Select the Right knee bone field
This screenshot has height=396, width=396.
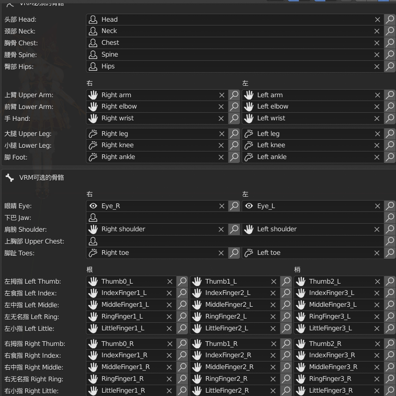[x=157, y=145]
